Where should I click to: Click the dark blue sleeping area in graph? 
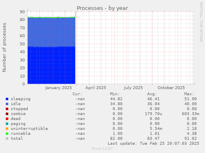coord(52,65)
